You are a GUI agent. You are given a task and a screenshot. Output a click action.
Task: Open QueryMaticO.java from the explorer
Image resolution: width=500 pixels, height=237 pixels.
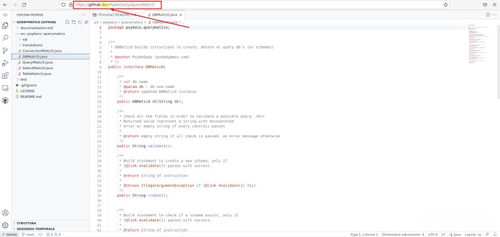(x=37, y=62)
